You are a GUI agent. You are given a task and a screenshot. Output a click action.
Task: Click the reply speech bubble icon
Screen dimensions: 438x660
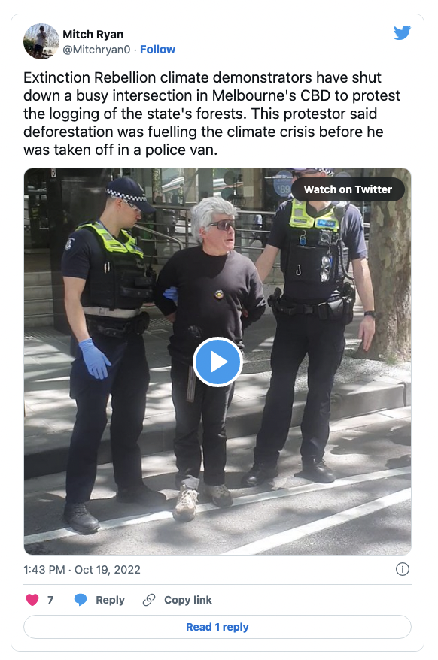coord(81,599)
